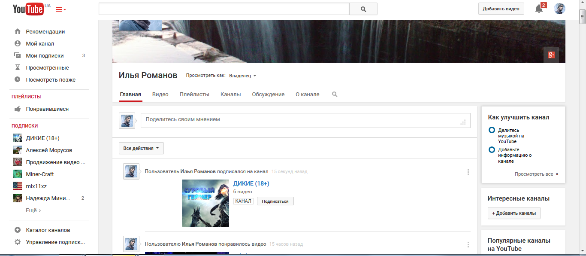The width and height of the screenshot is (586, 256).
Task: Click the Управление подписками link
Action: point(55,242)
